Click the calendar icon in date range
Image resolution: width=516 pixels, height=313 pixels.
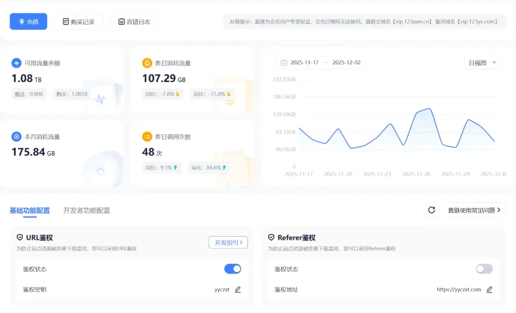tap(284, 63)
